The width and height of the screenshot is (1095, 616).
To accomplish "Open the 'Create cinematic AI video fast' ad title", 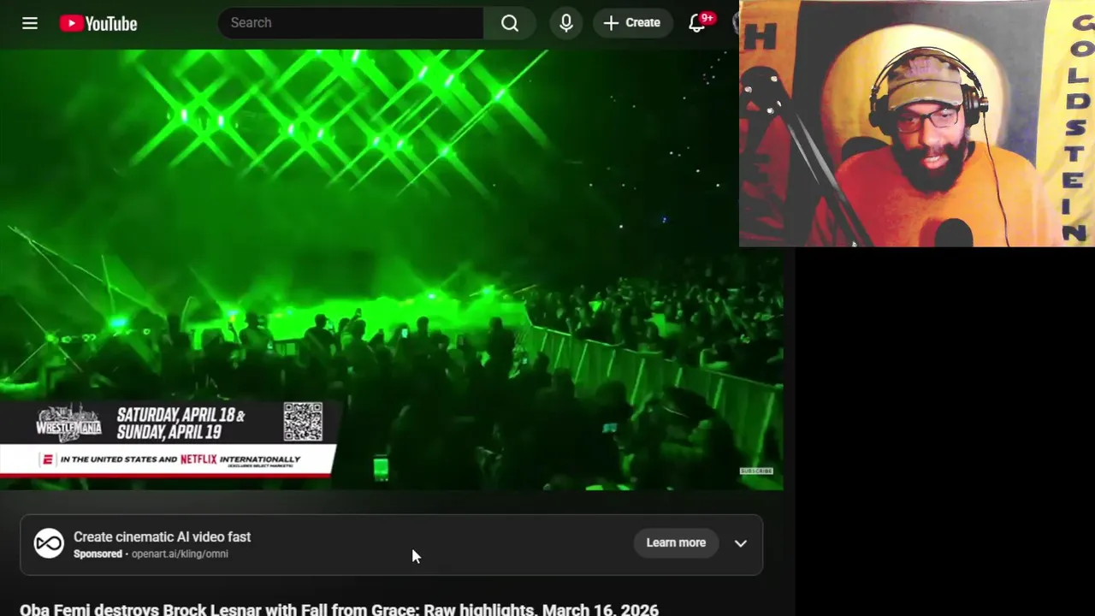I will (162, 537).
